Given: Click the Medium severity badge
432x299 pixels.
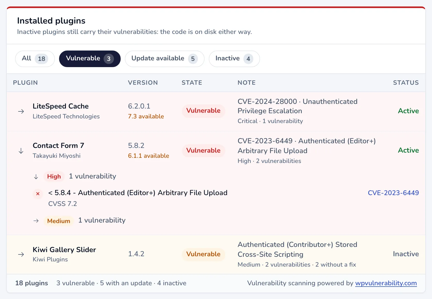Looking at the screenshot, I should click(x=59, y=221).
